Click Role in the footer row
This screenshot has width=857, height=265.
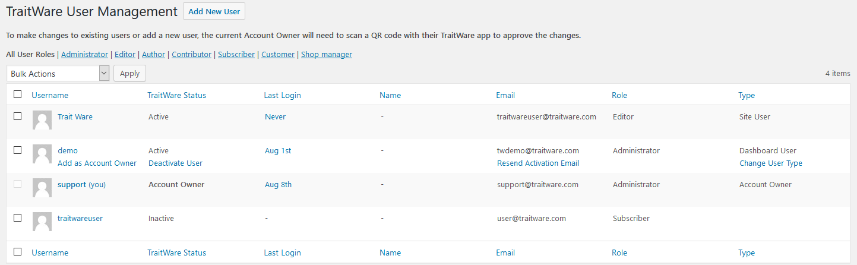coord(619,253)
